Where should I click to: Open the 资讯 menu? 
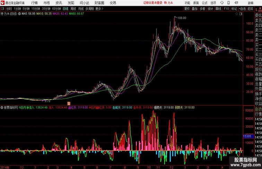coord(59,3)
